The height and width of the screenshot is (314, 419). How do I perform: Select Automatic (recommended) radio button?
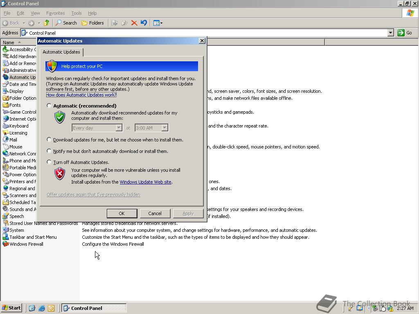click(x=49, y=106)
